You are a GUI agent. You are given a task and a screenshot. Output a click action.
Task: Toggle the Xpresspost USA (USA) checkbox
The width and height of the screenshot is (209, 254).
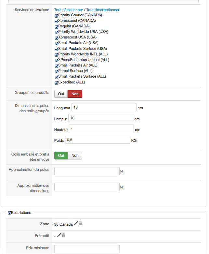[x=56, y=38]
